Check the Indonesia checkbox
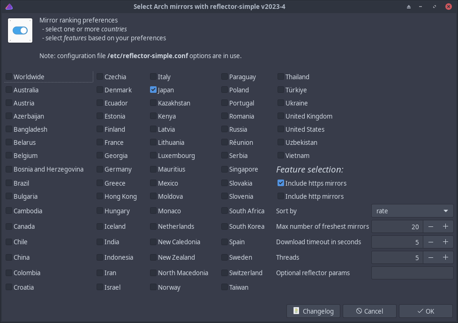Image resolution: width=458 pixels, height=323 pixels. point(100,257)
